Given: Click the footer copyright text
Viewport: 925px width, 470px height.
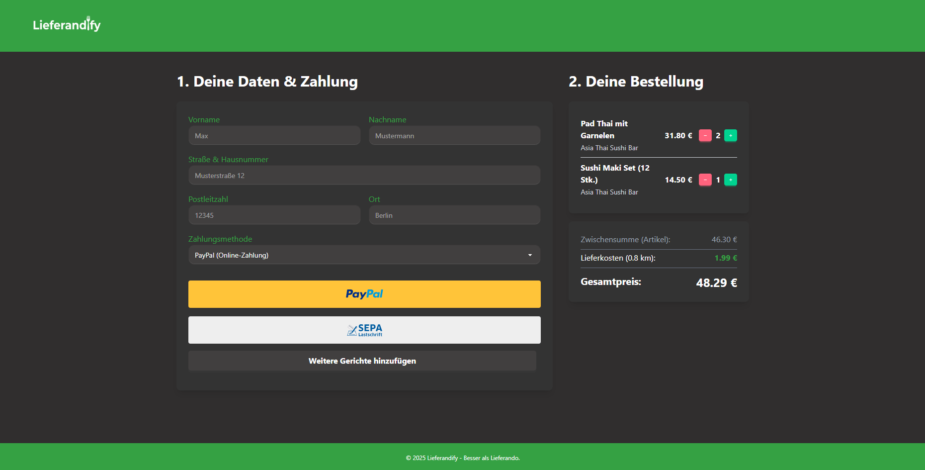Looking at the screenshot, I should pyautogui.click(x=462, y=458).
